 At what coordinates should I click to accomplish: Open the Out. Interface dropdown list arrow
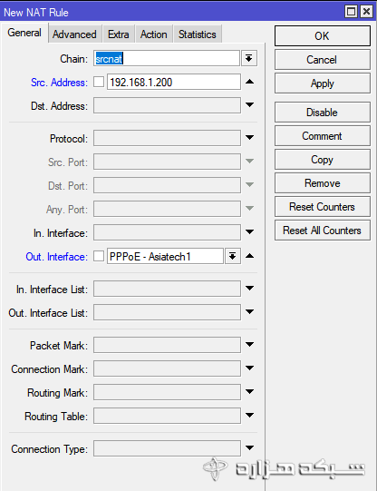pos(232,257)
